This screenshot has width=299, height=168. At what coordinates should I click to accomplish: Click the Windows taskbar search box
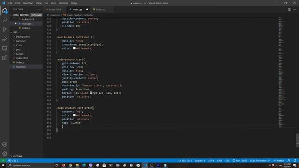(x=30, y=165)
